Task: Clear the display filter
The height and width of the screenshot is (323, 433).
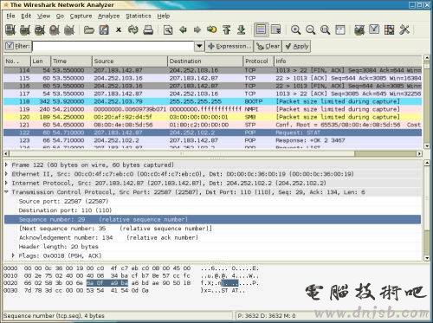Action: coord(268,46)
